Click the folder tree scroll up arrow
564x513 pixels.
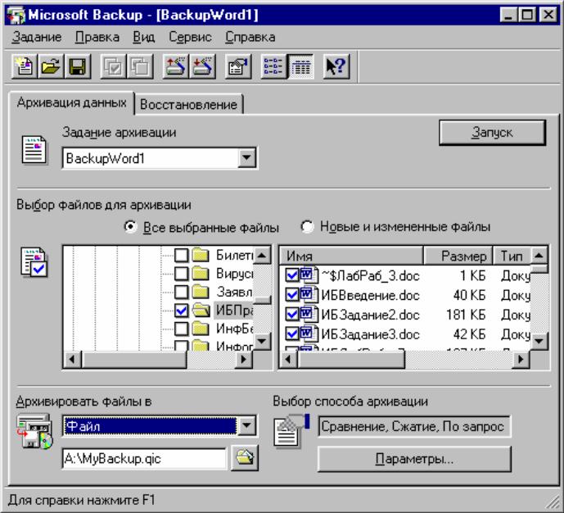tap(262, 256)
